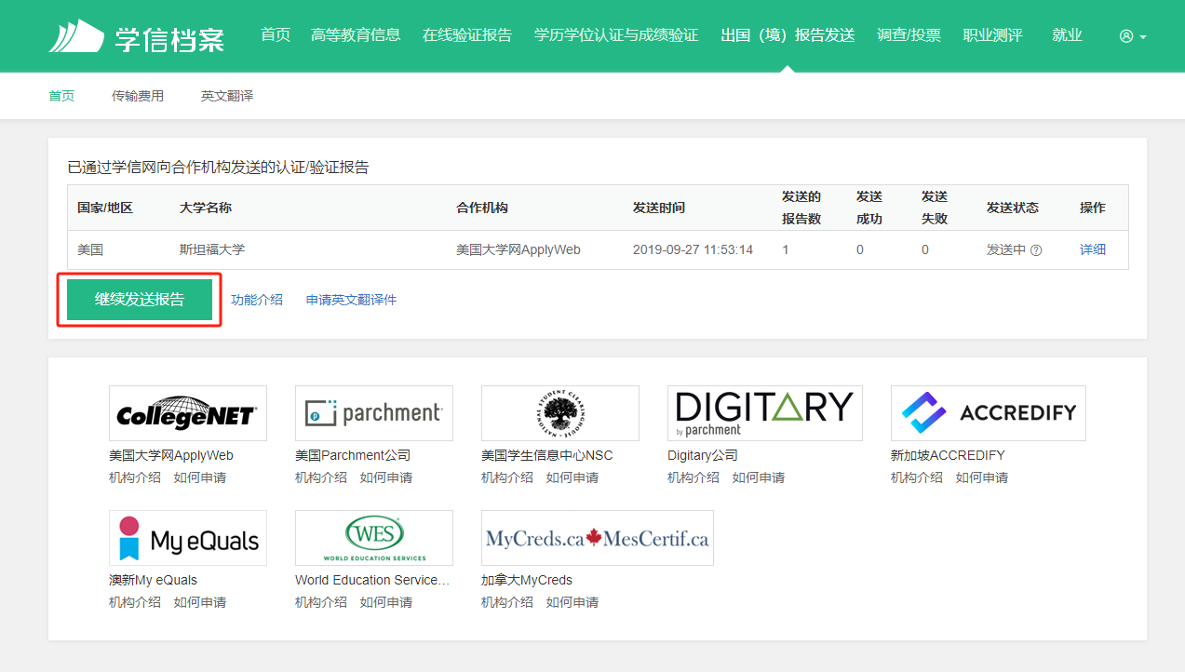The image size is (1185, 672).
Task: Go to 高等教育信息 menu
Action: tap(356, 35)
